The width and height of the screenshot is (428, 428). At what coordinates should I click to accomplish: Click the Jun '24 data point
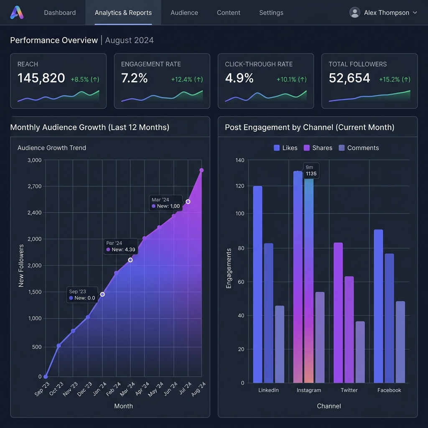(173, 216)
